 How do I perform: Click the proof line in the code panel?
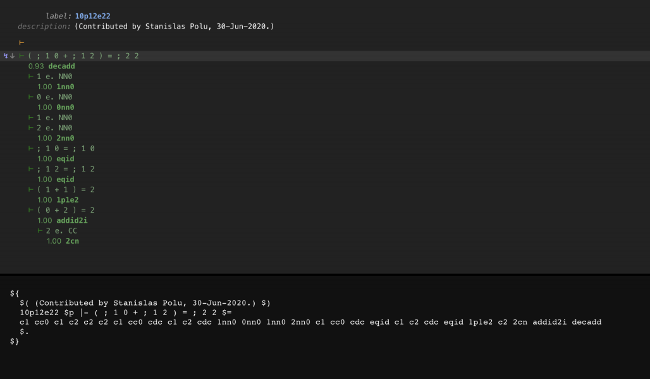[x=310, y=322]
